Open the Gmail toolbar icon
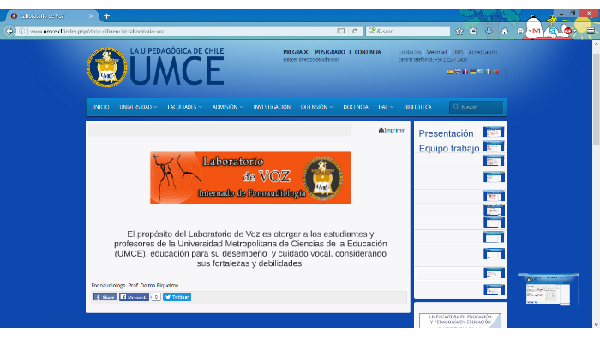 536,31
